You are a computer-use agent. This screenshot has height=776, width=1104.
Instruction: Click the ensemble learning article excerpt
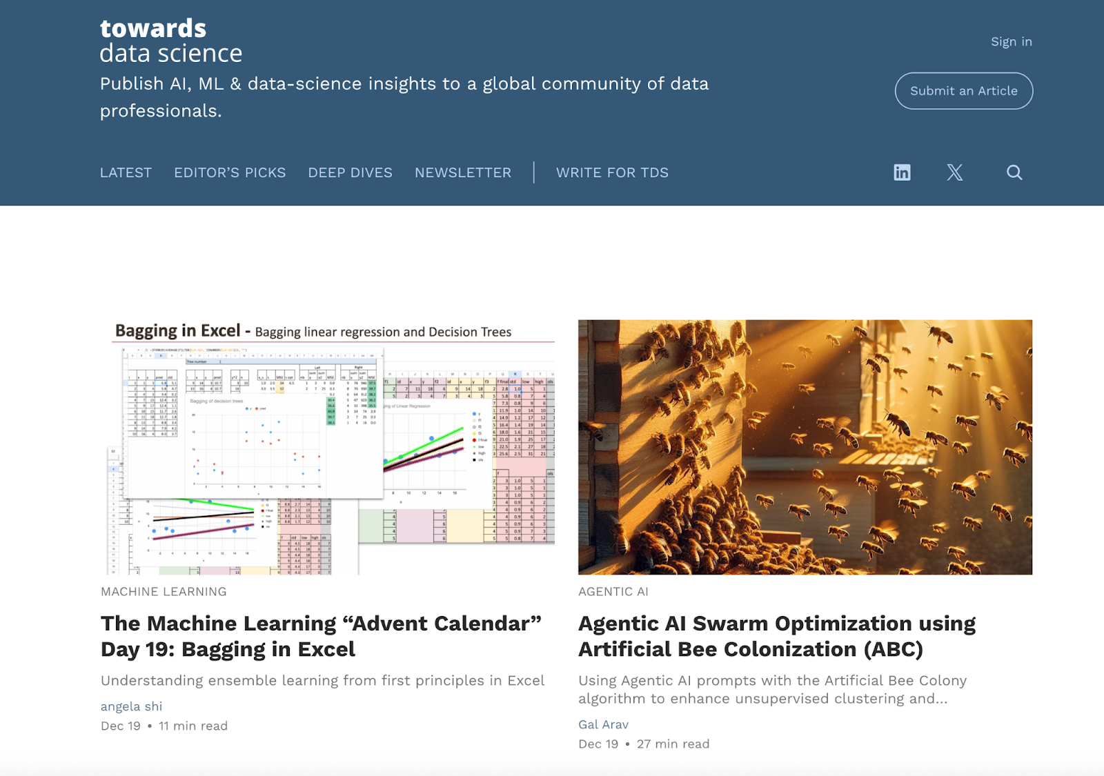pyautogui.click(x=322, y=680)
